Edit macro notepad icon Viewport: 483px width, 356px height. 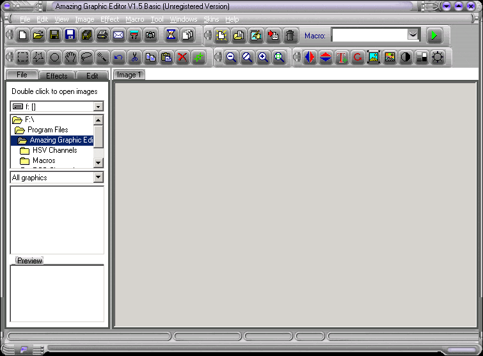256,35
